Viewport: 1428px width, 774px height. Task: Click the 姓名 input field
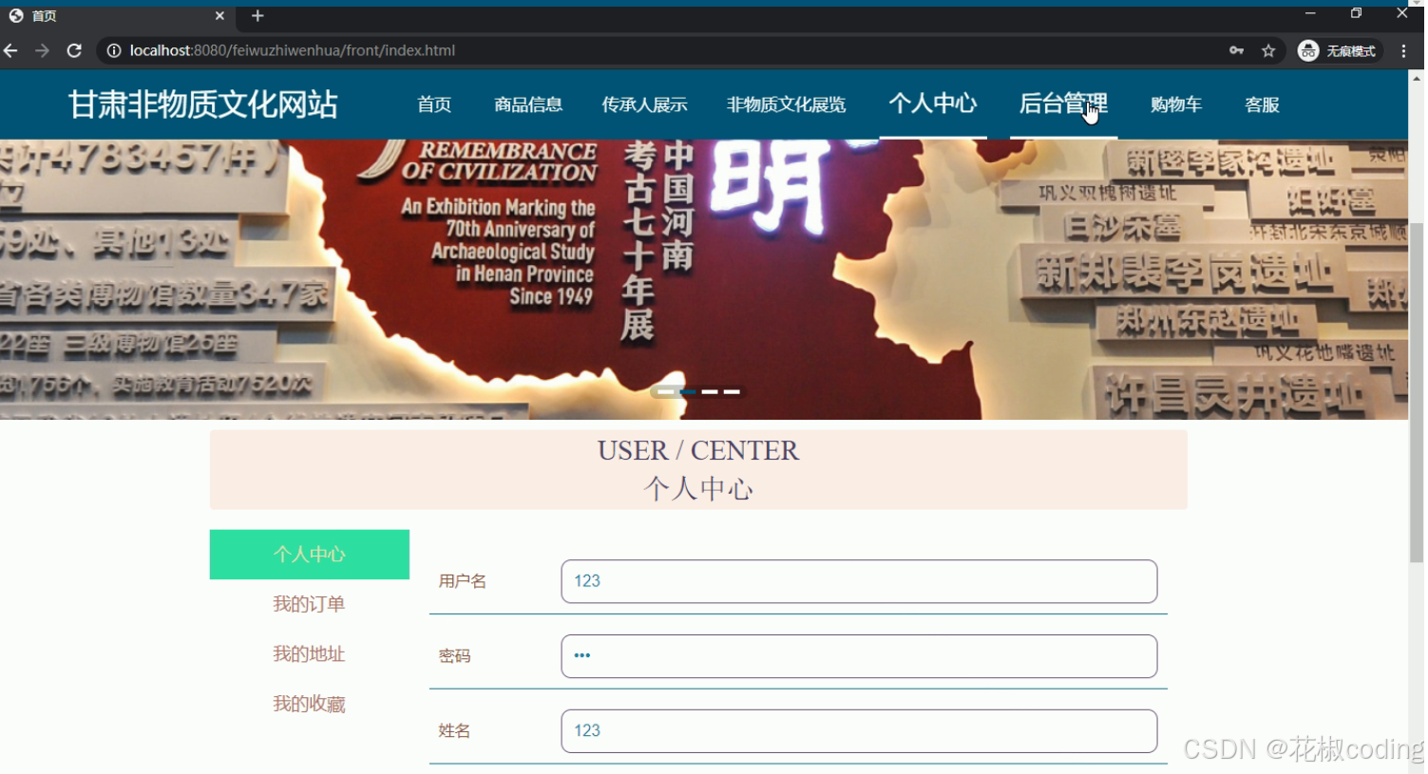point(859,731)
